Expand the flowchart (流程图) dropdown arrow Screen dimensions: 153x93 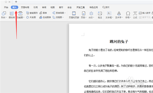[63, 17]
